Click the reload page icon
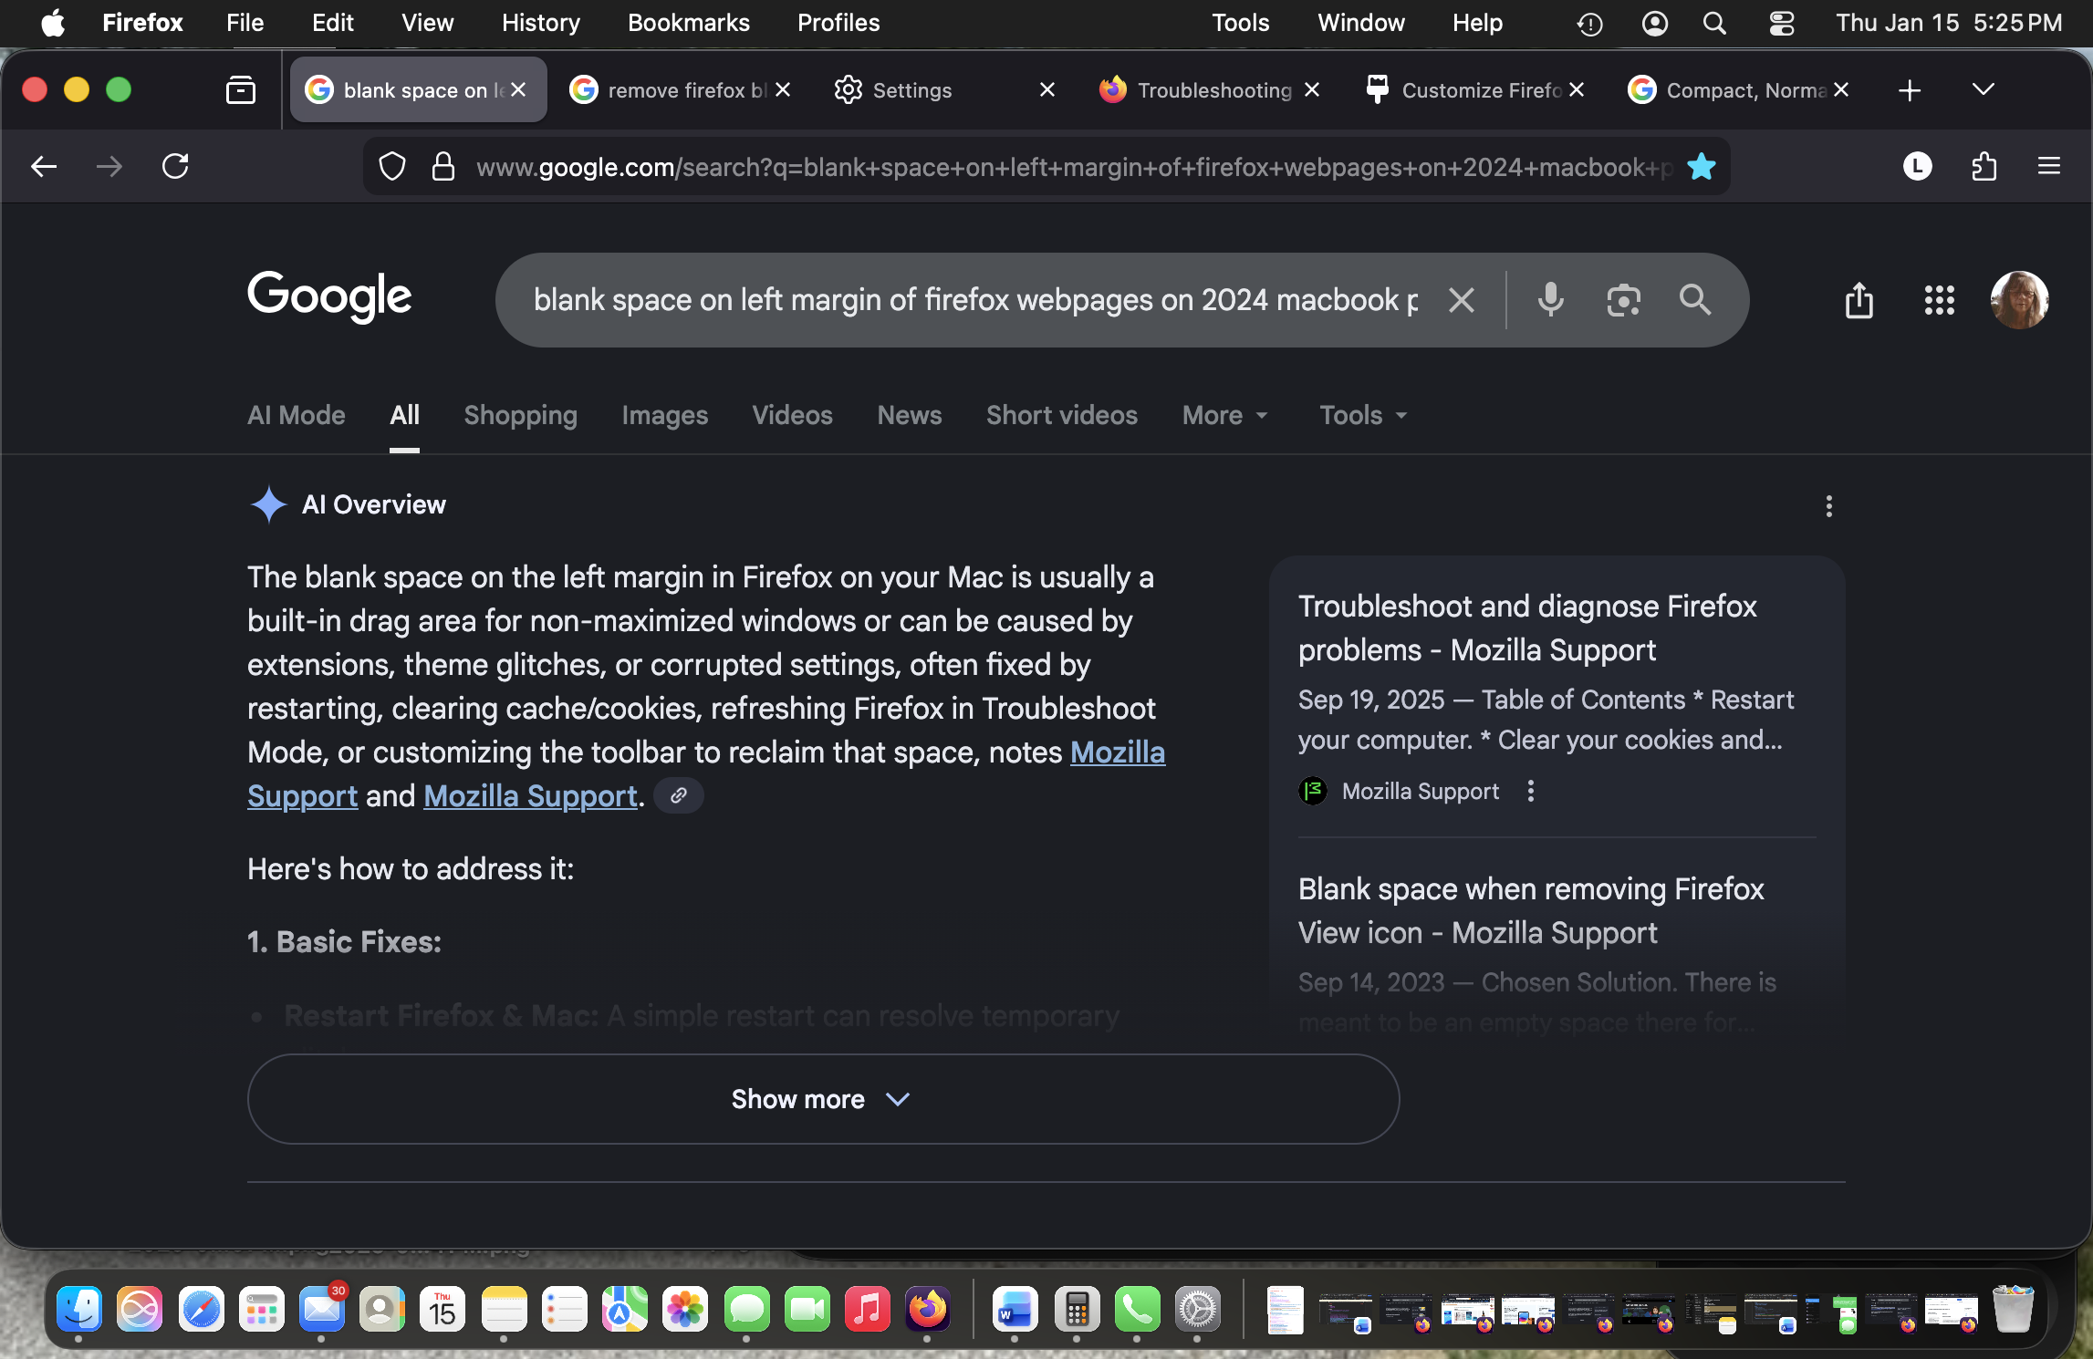The image size is (2093, 1359). click(175, 166)
